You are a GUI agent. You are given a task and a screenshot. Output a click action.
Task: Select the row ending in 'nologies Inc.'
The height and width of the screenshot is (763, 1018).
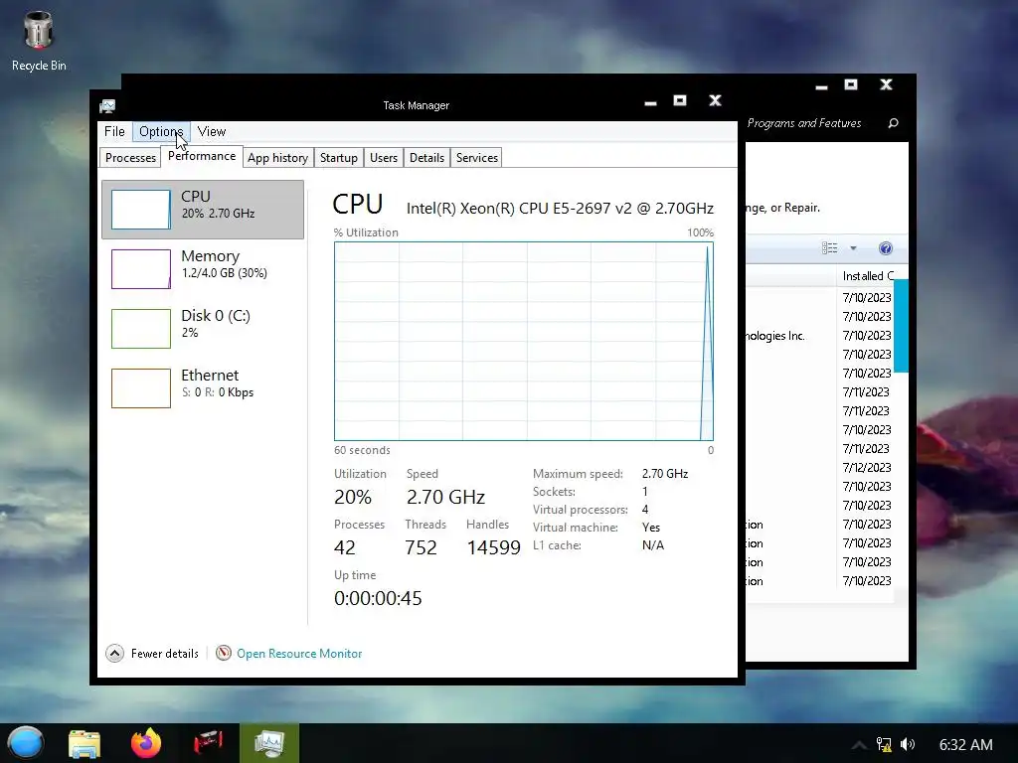(x=820, y=336)
